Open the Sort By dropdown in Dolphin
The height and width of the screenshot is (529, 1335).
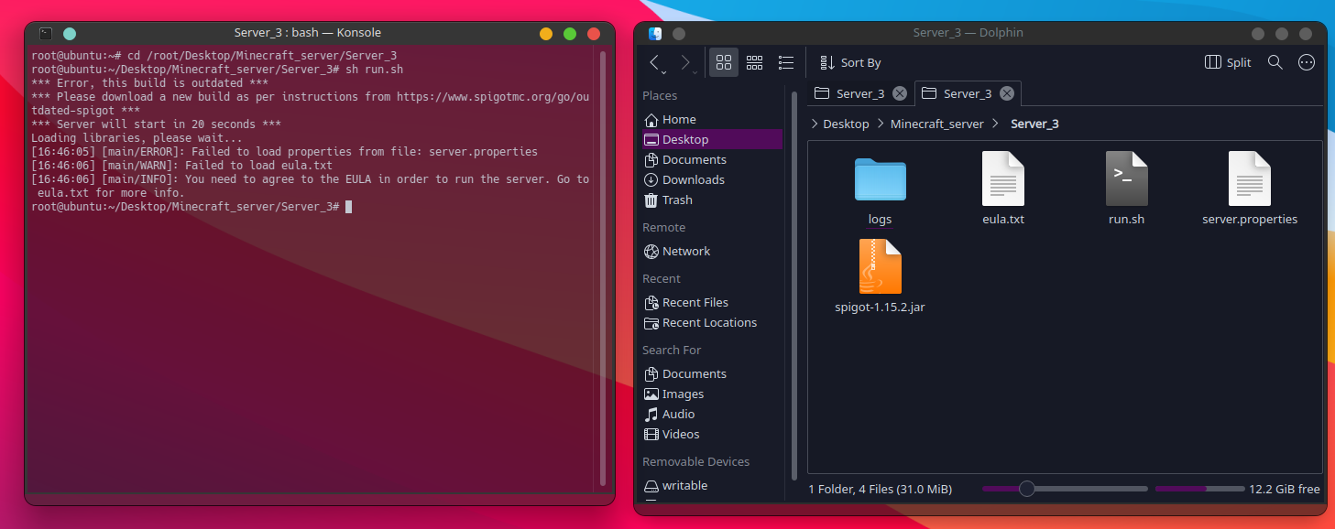point(850,62)
